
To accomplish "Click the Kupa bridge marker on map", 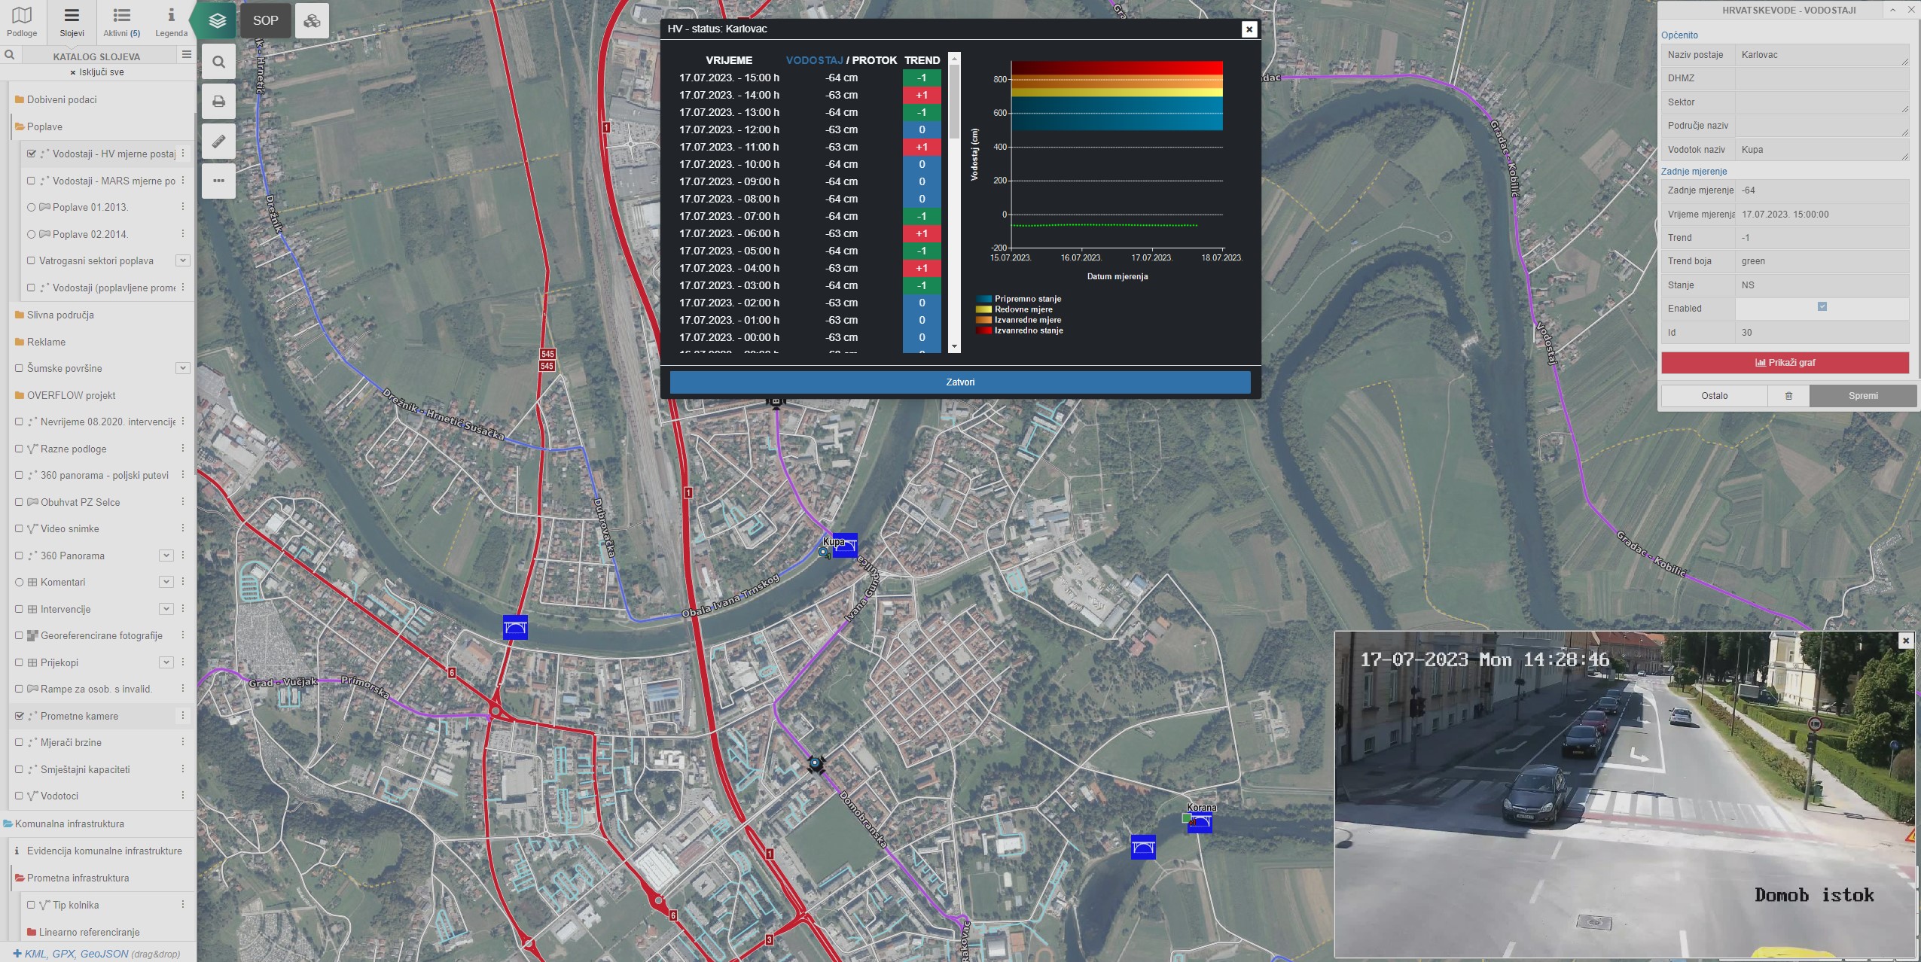I will pos(845,546).
